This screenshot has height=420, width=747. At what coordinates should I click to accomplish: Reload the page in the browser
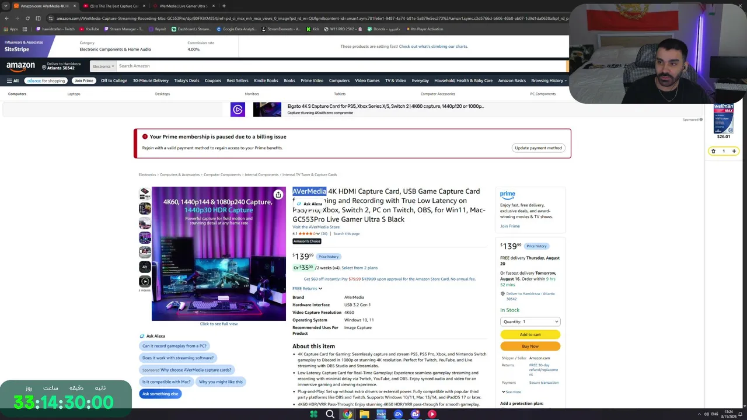tap(27, 18)
